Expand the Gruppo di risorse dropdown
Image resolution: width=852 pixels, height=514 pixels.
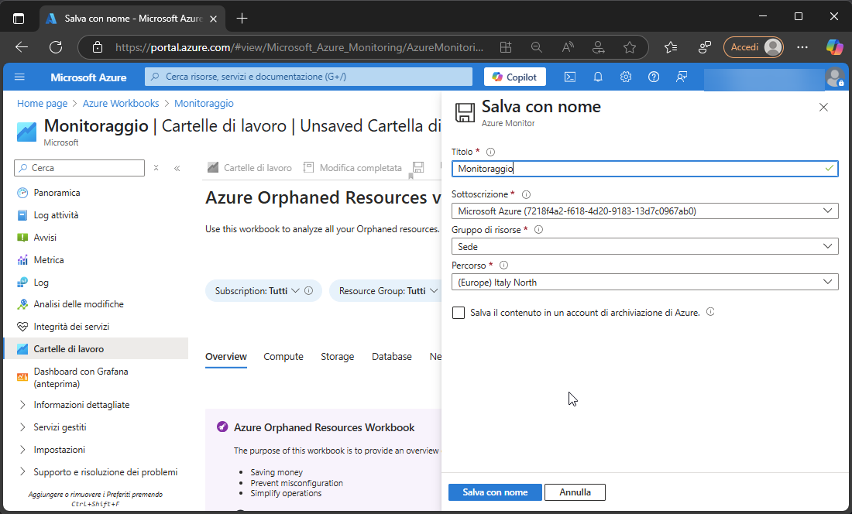pos(644,246)
